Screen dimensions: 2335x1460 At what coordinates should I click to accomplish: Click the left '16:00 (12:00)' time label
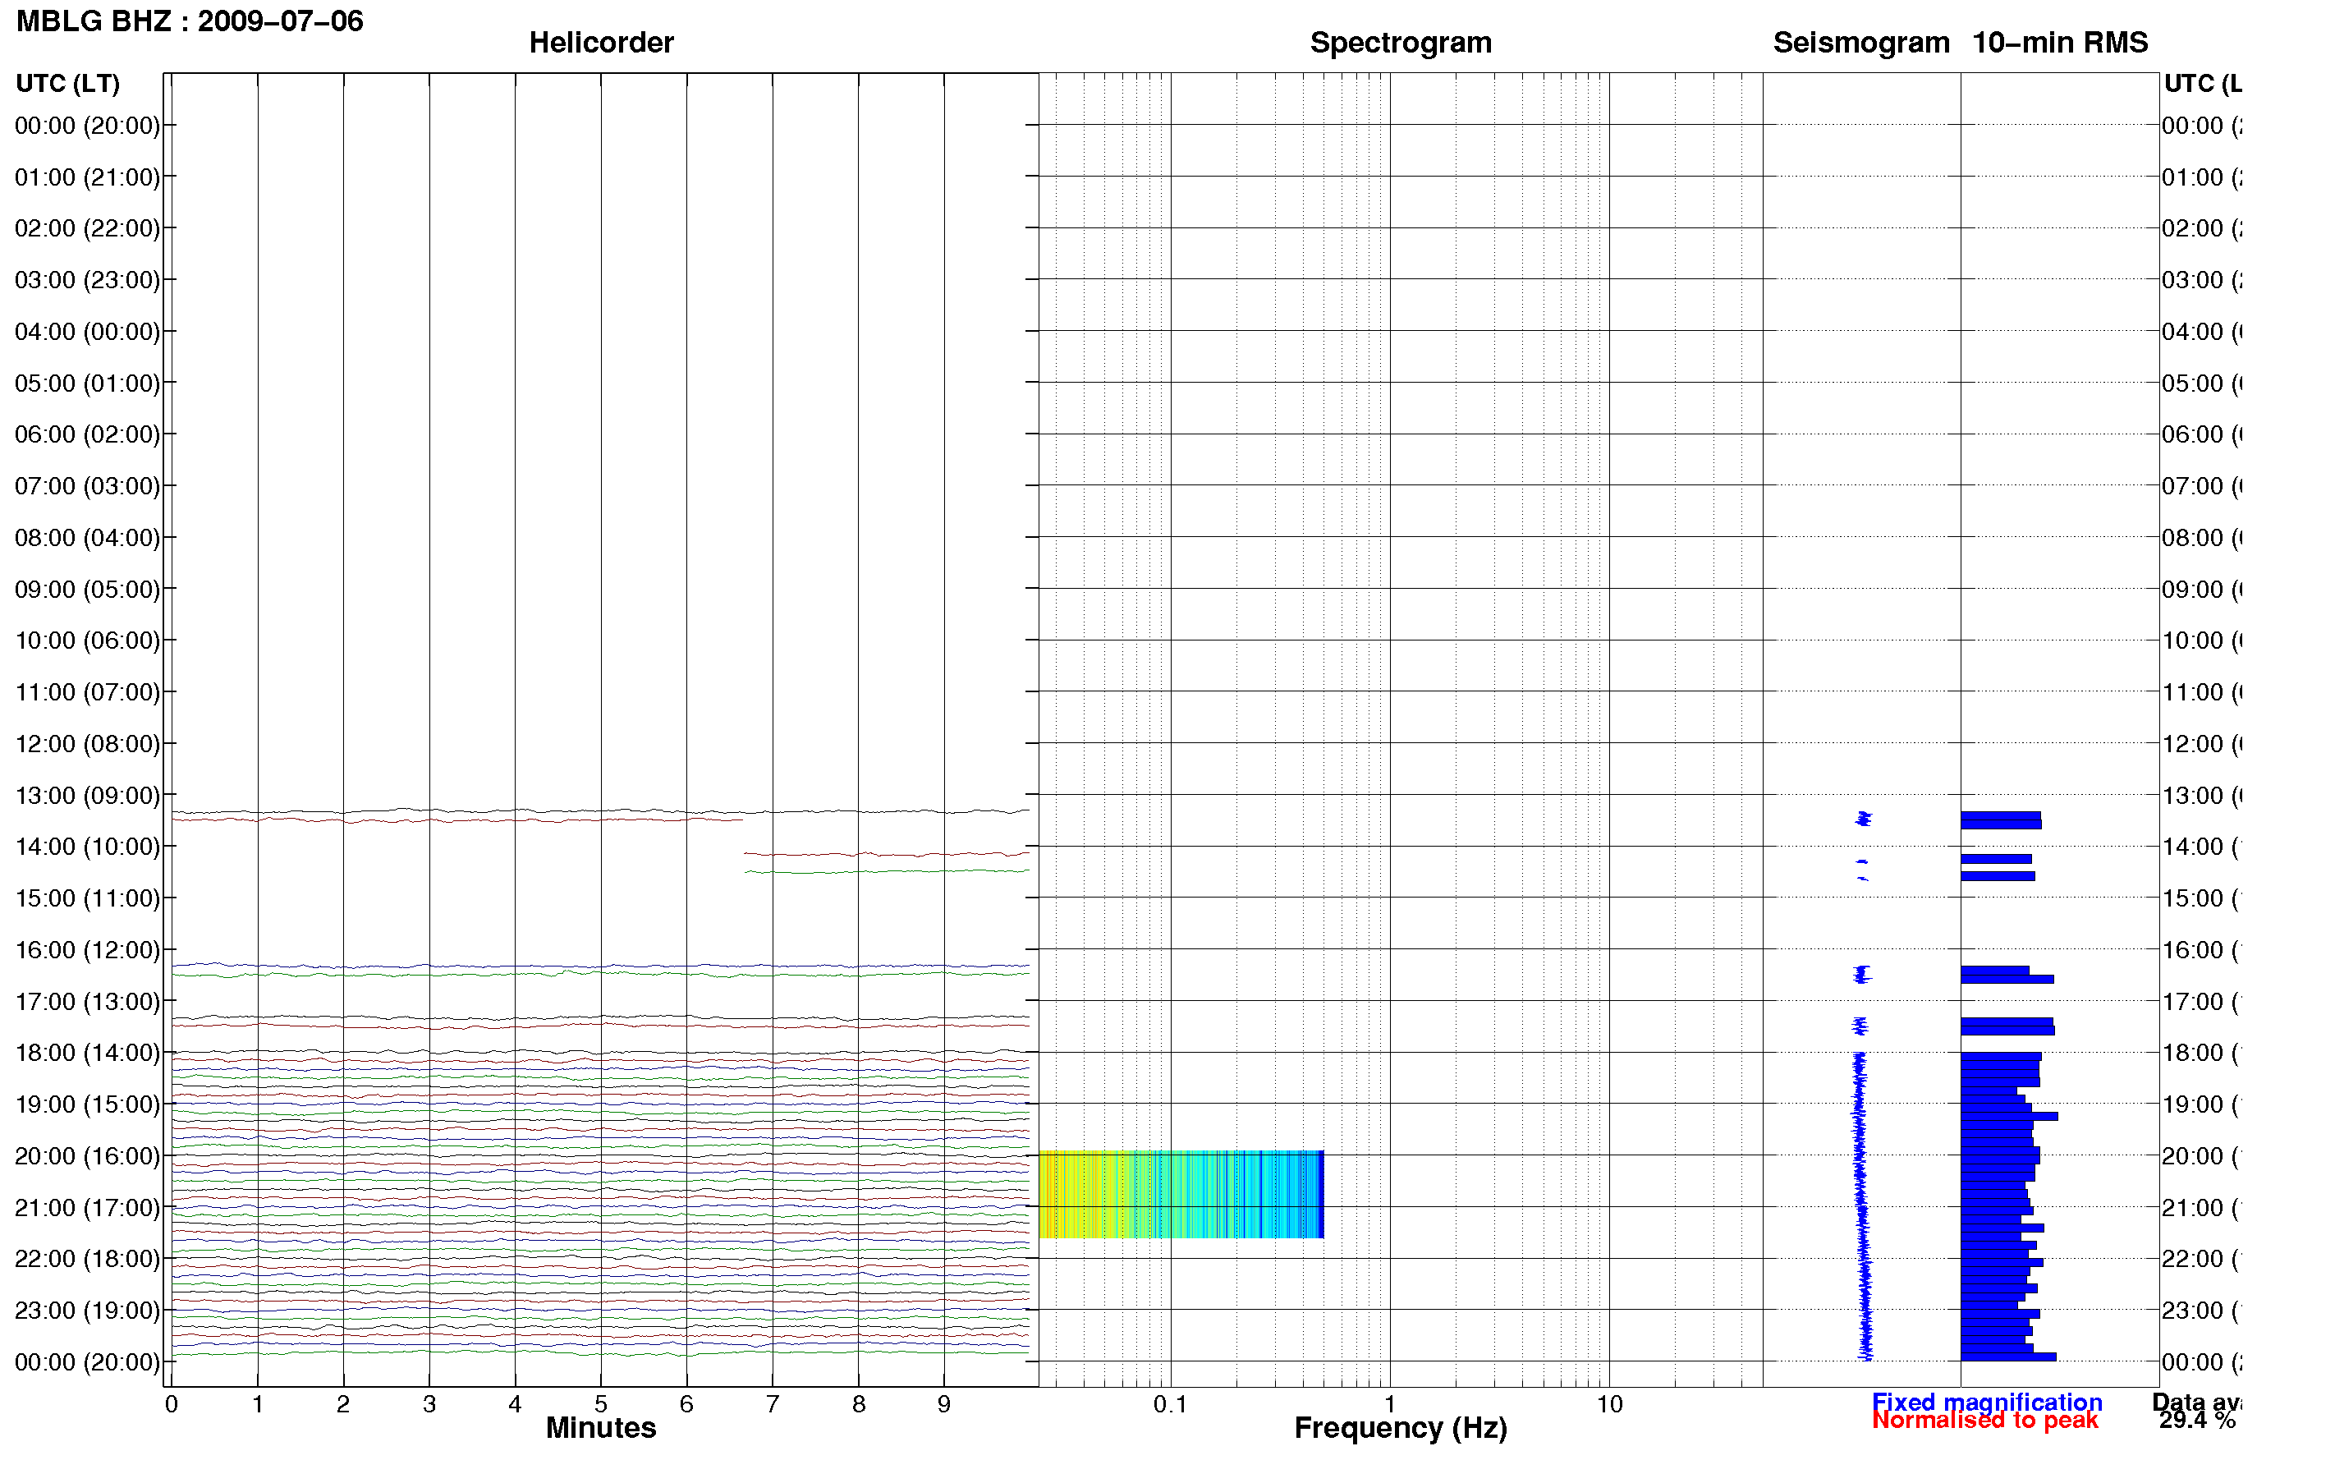(x=87, y=950)
